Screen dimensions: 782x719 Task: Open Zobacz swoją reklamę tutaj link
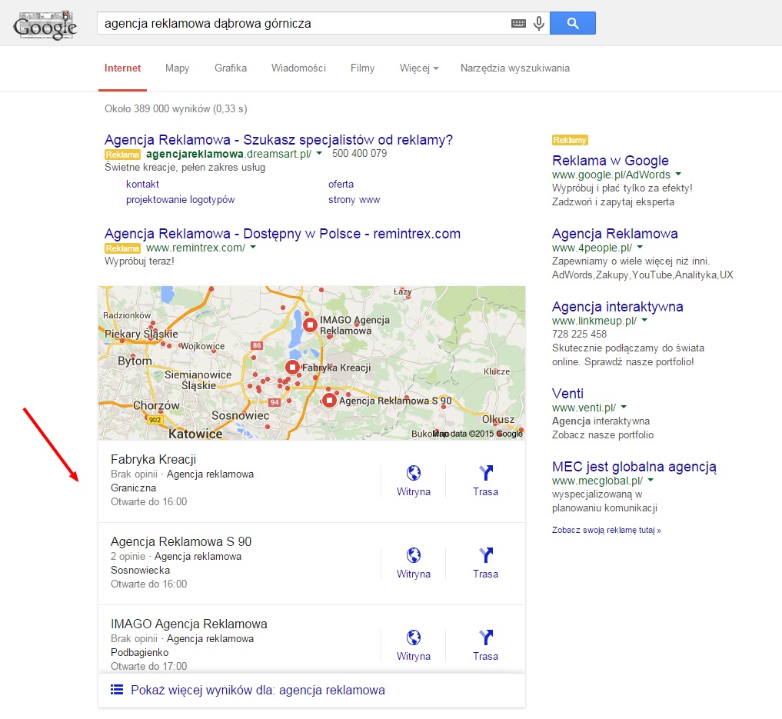click(x=607, y=530)
